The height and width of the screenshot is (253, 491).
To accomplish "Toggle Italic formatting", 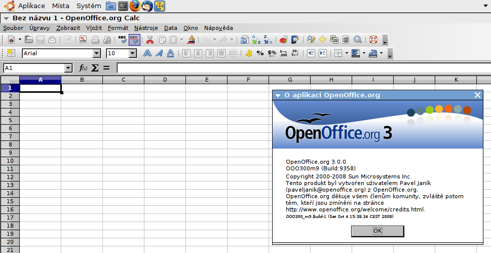I will click(x=159, y=53).
